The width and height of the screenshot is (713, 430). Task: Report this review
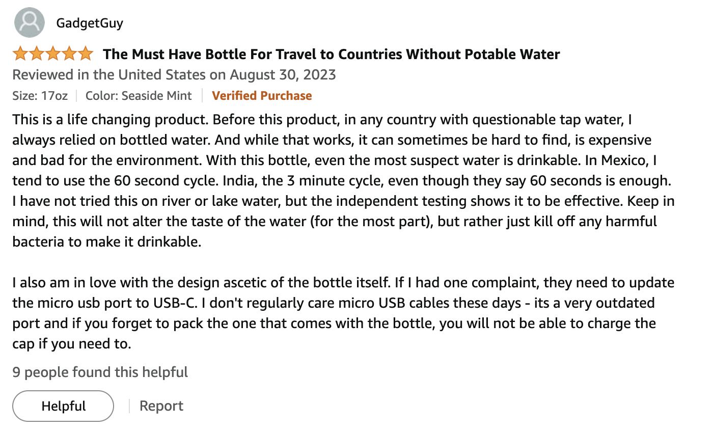[161, 406]
